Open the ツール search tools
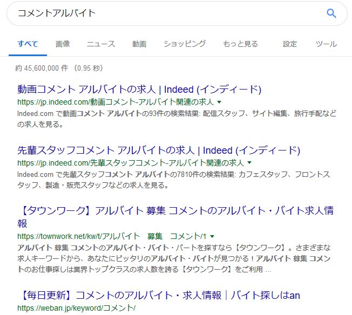 tap(326, 44)
